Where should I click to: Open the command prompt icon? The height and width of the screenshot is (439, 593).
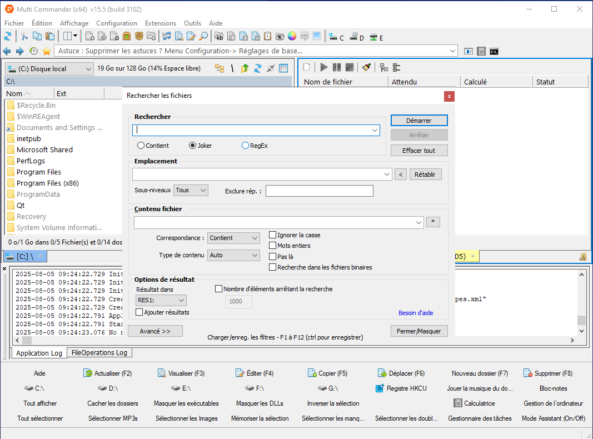click(494, 51)
